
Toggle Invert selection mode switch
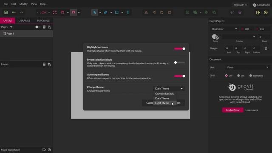179,62
